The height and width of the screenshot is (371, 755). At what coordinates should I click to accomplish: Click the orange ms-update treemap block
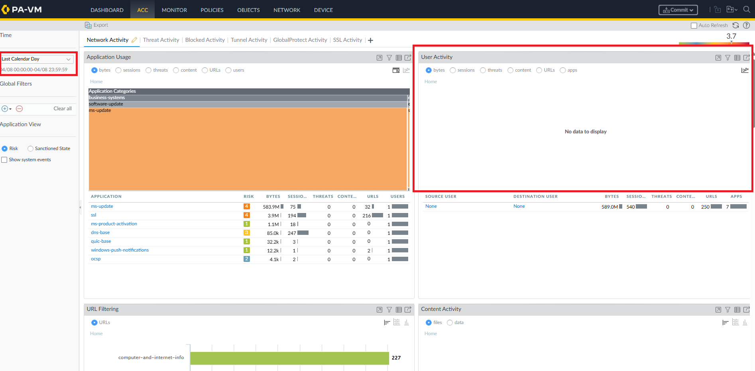click(247, 149)
